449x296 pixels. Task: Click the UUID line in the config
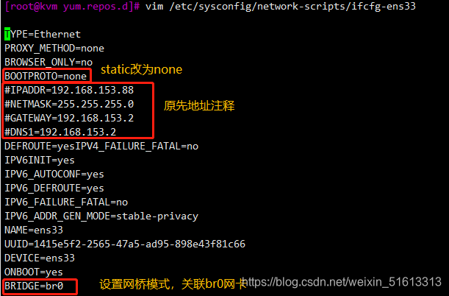[125, 244]
